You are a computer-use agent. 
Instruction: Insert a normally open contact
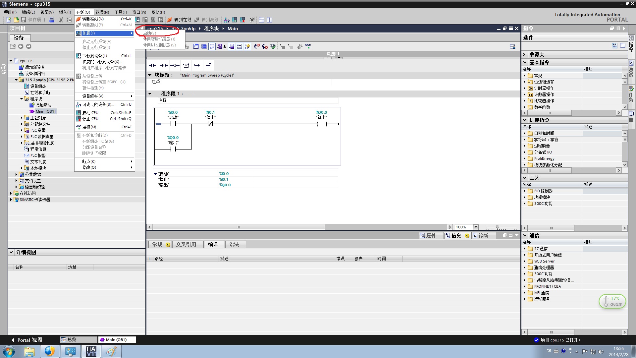pyautogui.click(x=152, y=65)
